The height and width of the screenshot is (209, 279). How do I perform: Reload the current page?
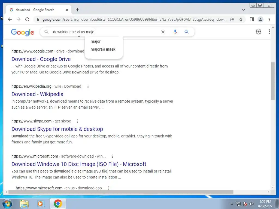[x=27, y=19]
